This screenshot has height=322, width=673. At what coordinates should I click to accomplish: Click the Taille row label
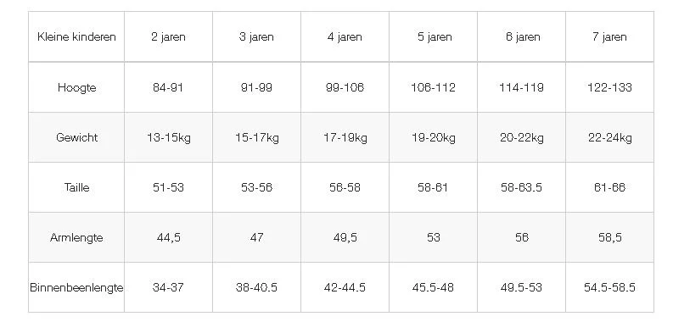click(76, 187)
